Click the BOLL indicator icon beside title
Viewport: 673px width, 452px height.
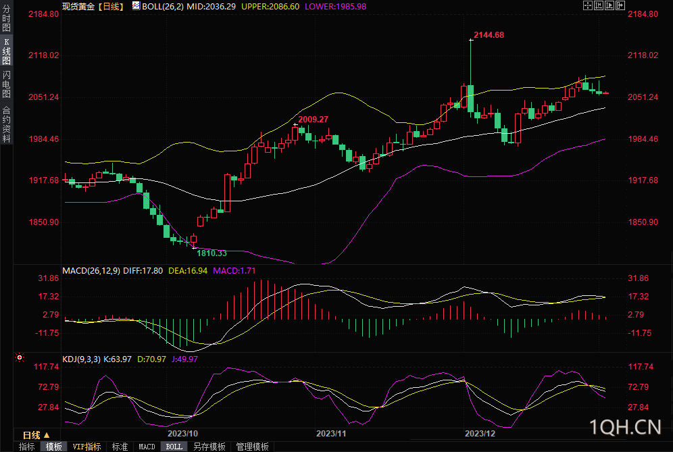pos(136,5)
